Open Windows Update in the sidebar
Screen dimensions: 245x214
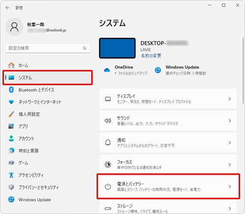48,199
